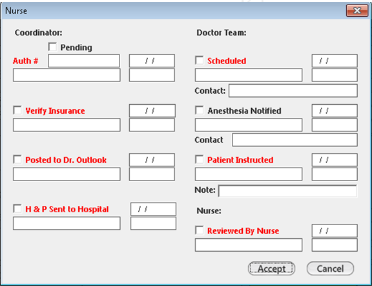This screenshot has height=286, width=372.
Task: Click the Accept button
Action: click(x=271, y=269)
